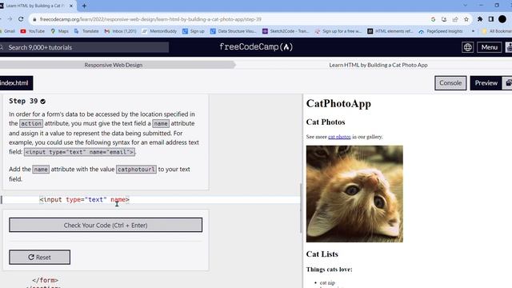The image size is (512, 288).
Task: Bookmark this page with the star
Action: point(466,19)
